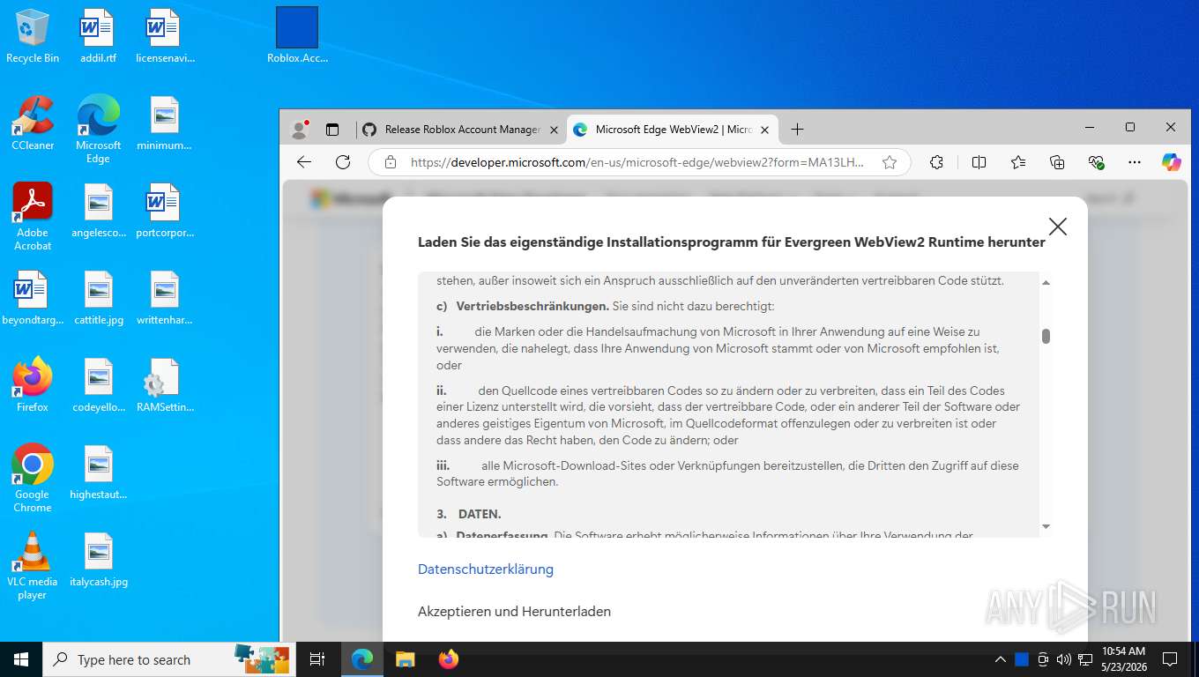Open portcorpor Word document icon
1199x677 pixels.
tap(165, 211)
